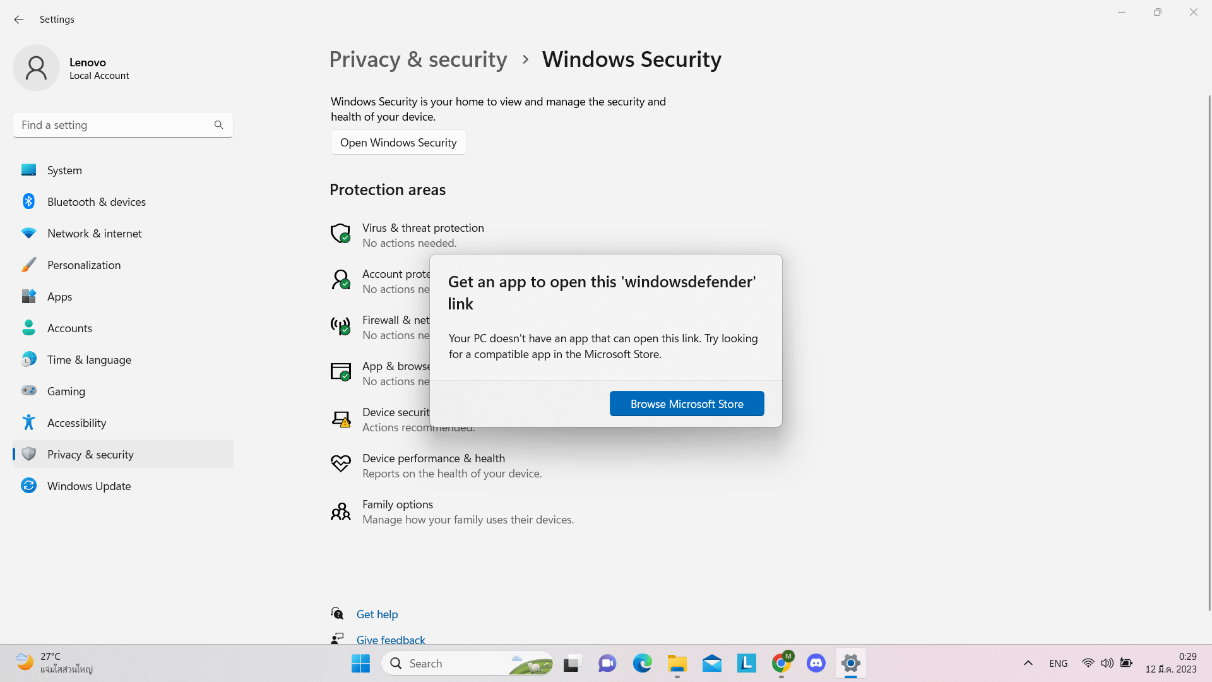Select the Gaming controller sidebar icon
1212x682 pixels.
tap(28, 391)
